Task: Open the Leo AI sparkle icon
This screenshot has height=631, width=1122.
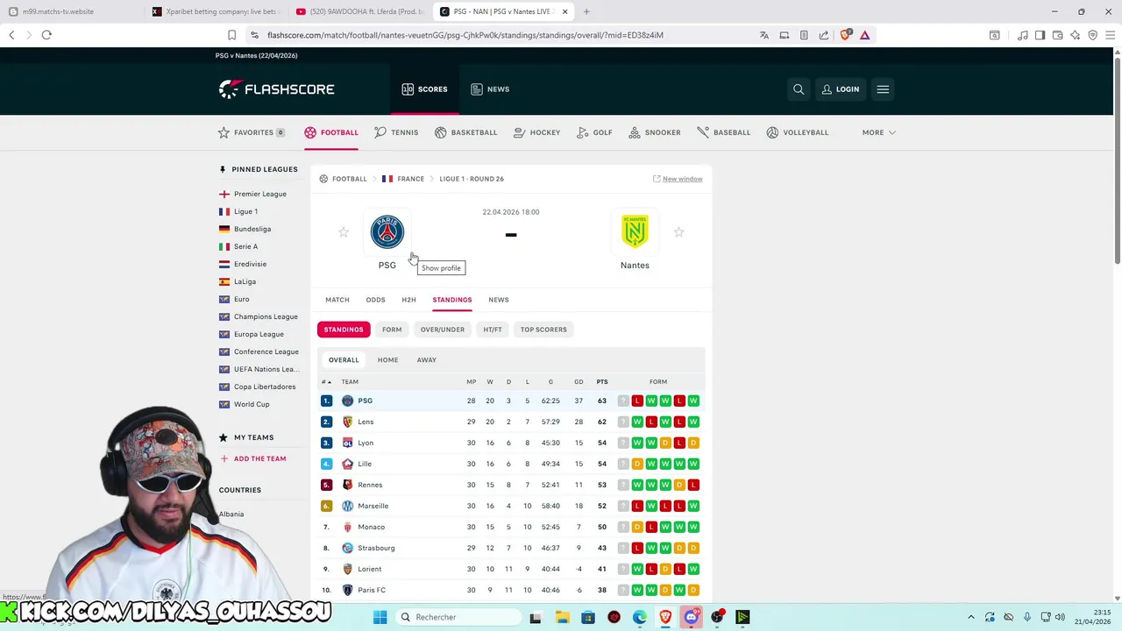Action: (x=1075, y=35)
